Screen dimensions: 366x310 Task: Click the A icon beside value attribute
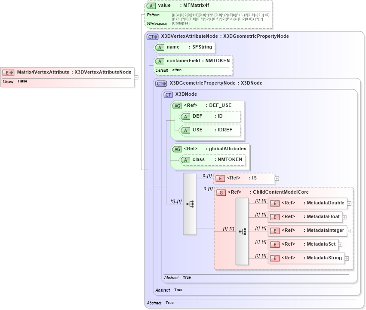click(x=151, y=6)
